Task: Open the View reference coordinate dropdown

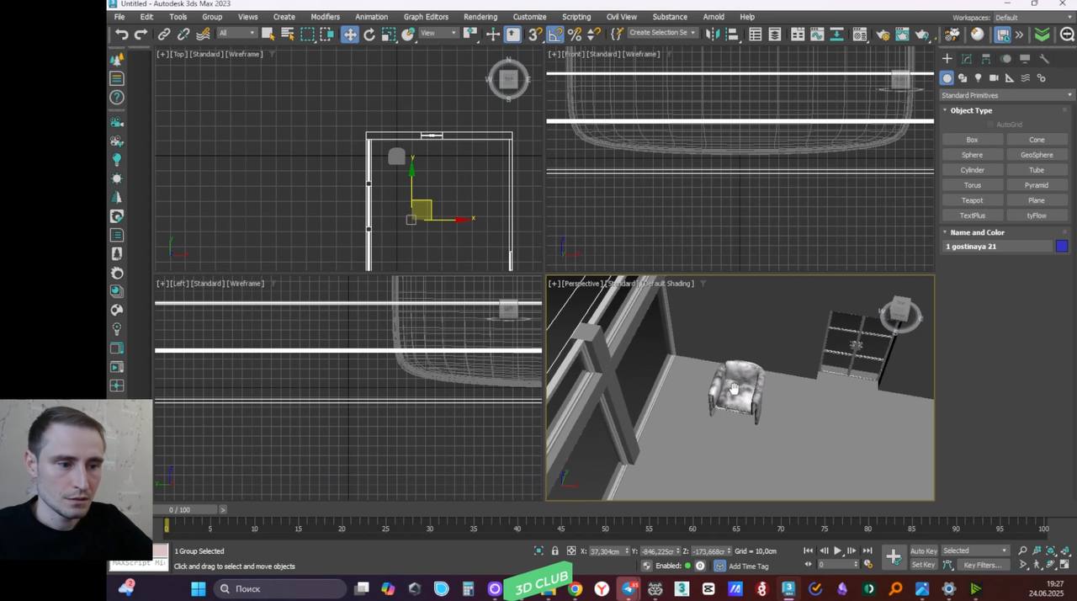Action: click(x=438, y=34)
